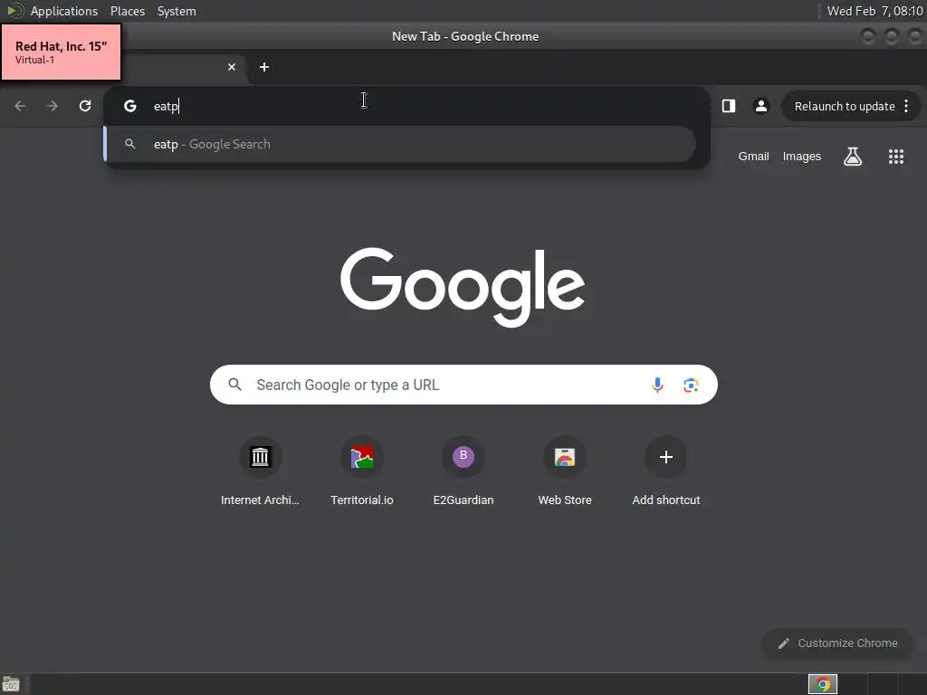
Task: Reload the page with the refresh icon
Action: click(x=85, y=106)
